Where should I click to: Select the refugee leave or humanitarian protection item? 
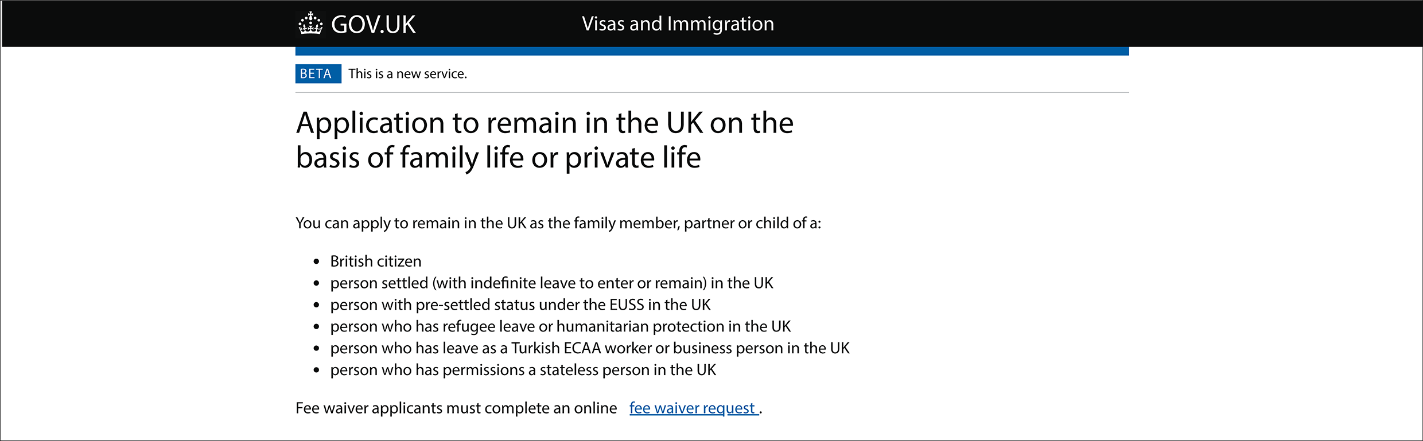pyautogui.click(x=560, y=327)
